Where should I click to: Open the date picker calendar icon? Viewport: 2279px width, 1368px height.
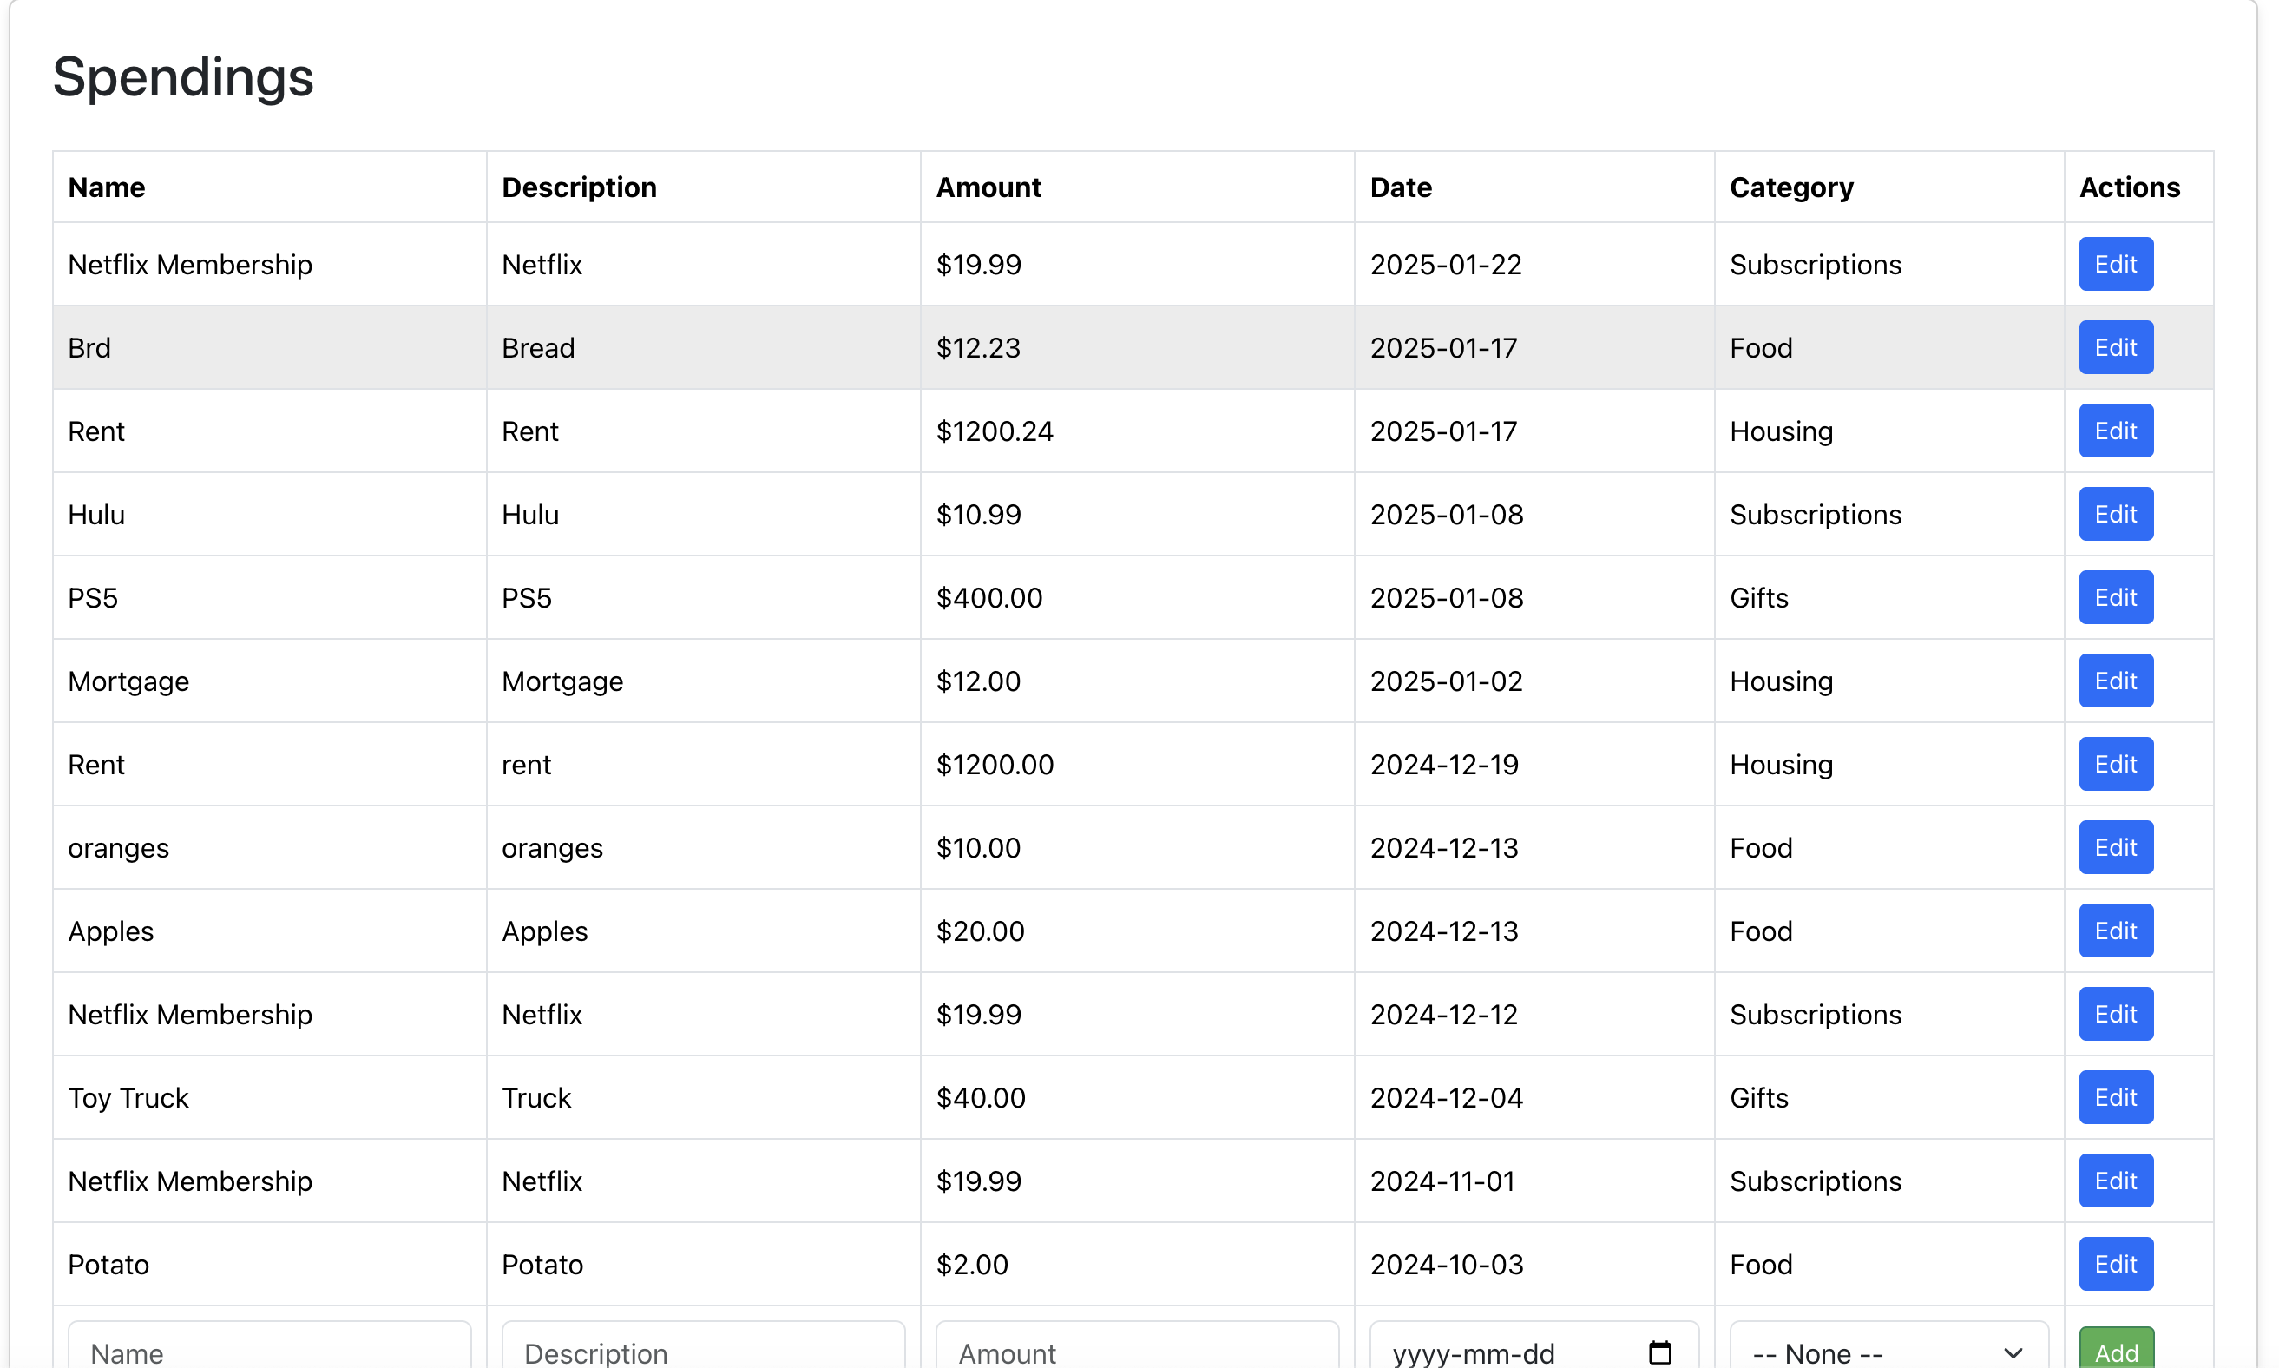coord(1658,1352)
